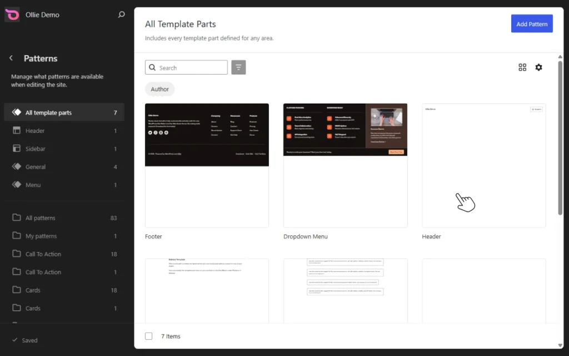Focus the Search input field
Viewport: 569px width, 356px height.
(186, 67)
